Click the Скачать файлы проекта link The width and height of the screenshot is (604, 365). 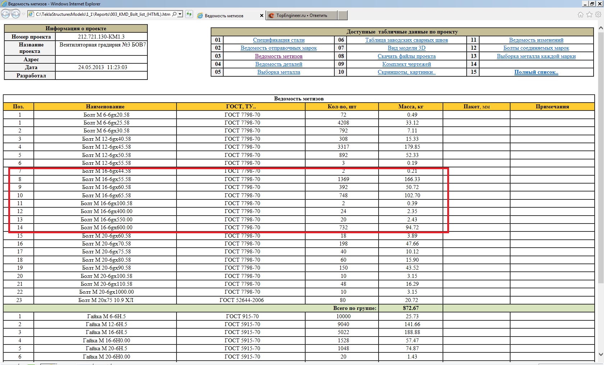click(x=406, y=56)
